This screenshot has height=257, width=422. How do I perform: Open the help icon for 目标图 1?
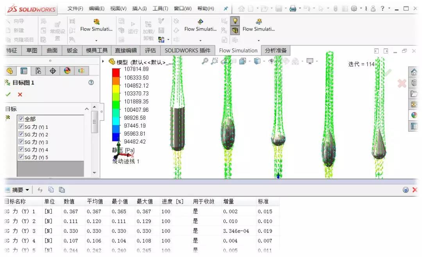(x=91, y=82)
